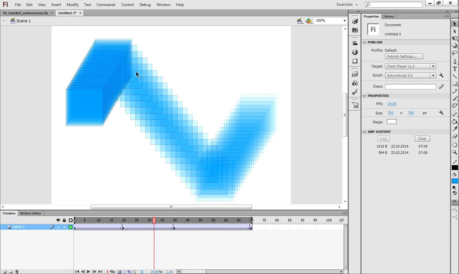Screen dimensions: 459x274
Task: Select the Subselection tool
Action: tap(454, 31)
